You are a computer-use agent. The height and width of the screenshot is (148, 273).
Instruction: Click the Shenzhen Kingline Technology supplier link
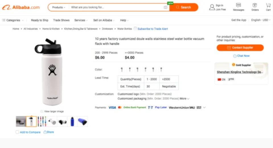pos(240,72)
